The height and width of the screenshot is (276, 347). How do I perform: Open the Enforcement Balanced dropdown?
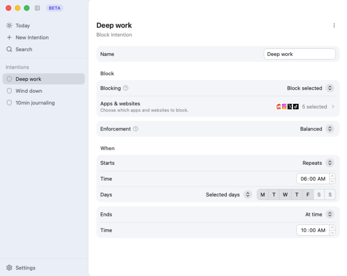point(317,129)
